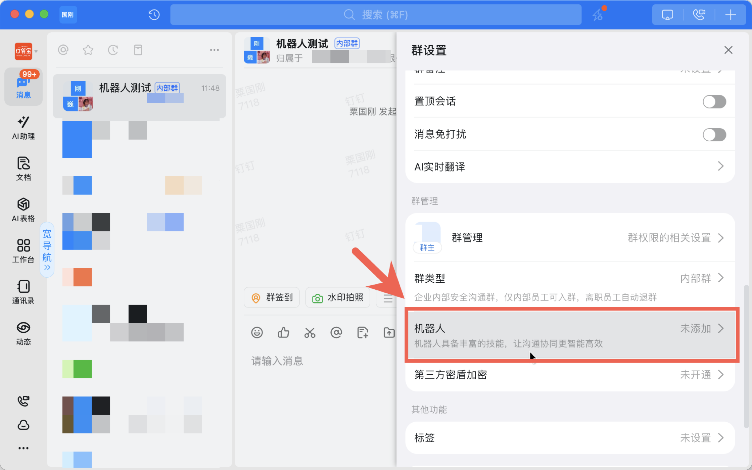This screenshot has height=470, width=752.
Task: Enable 消息免打扰 switch
Action: (x=714, y=135)
